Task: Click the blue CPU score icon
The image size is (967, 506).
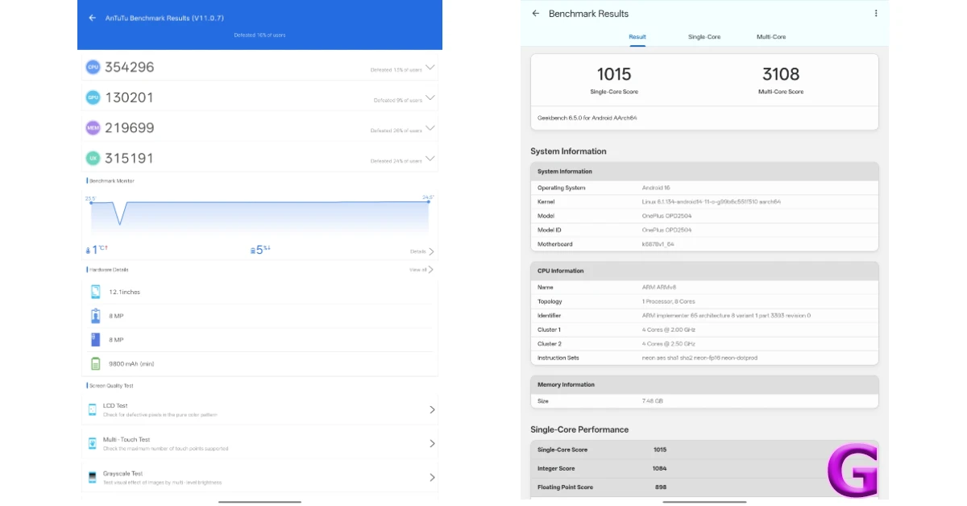Action: click(x=93, y=68)
